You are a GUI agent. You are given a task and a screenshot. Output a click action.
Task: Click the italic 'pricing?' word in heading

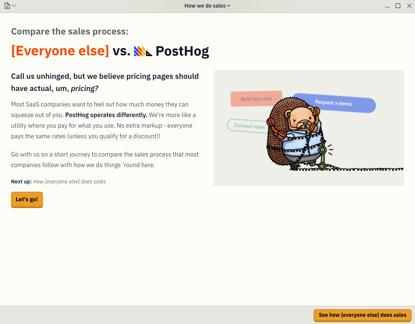point(84,88)
